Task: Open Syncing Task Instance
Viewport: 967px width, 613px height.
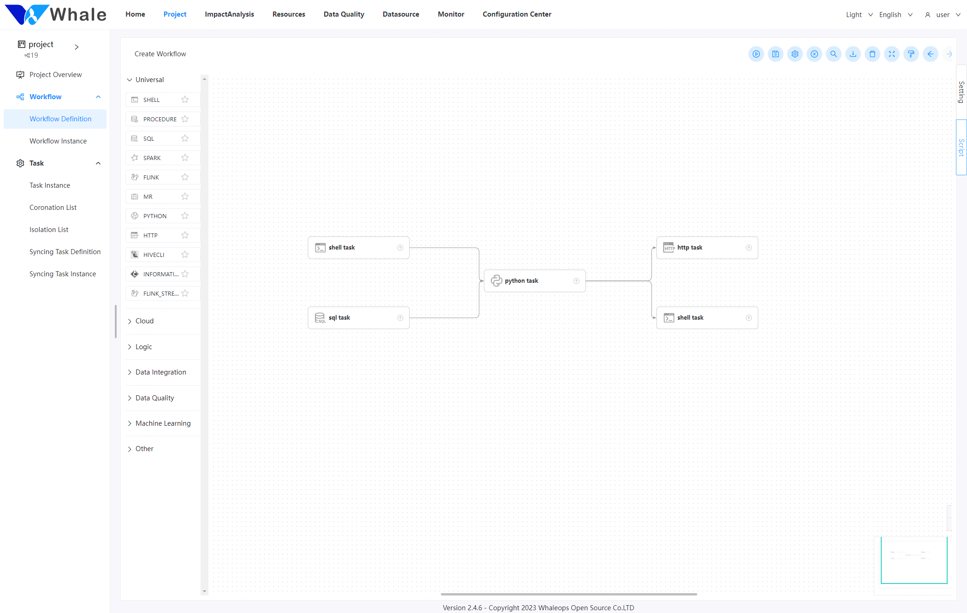Action: [x=63, y=274]
